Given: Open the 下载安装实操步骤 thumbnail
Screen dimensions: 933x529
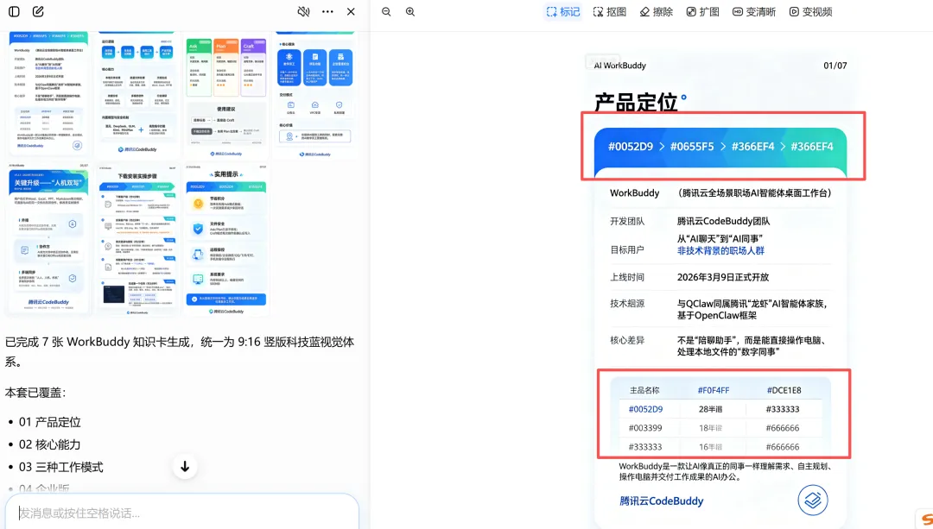Looking at the screenshot, I should [137, 240].
